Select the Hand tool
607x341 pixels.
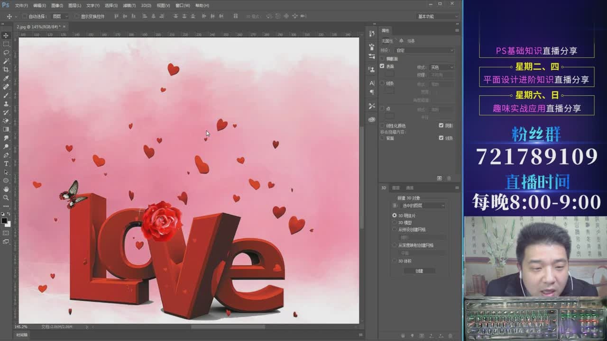click(x=6, y=189)
